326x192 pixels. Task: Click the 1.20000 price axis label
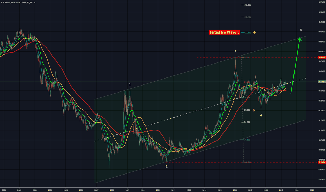coord(322,111)
